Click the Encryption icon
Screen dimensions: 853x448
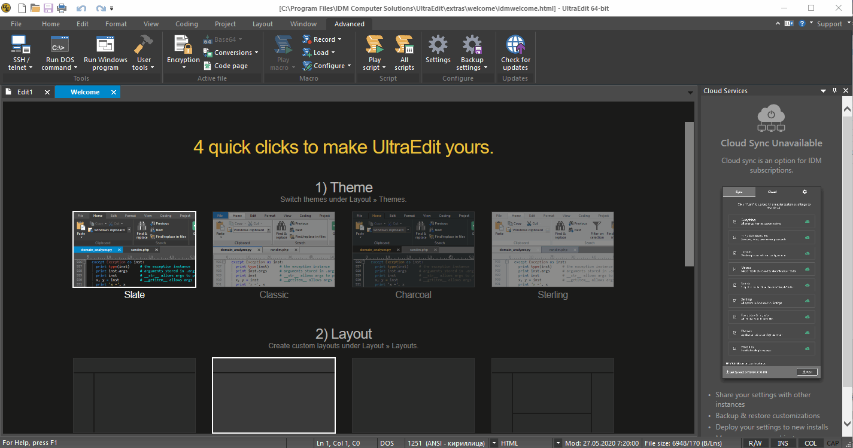tap(183, 45)
